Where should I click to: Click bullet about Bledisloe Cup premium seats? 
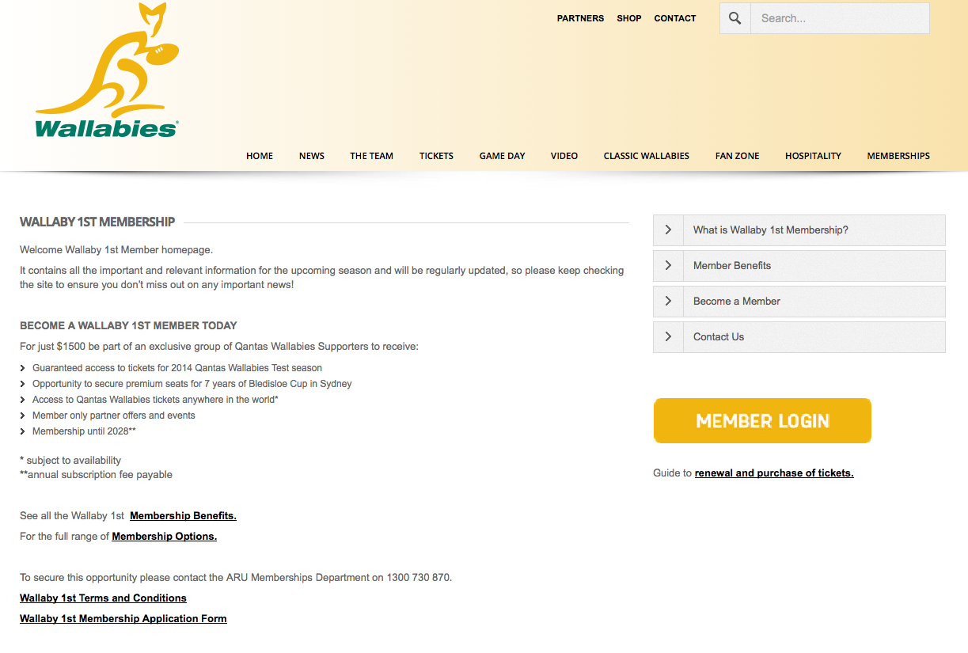click(x=192, y=384)
